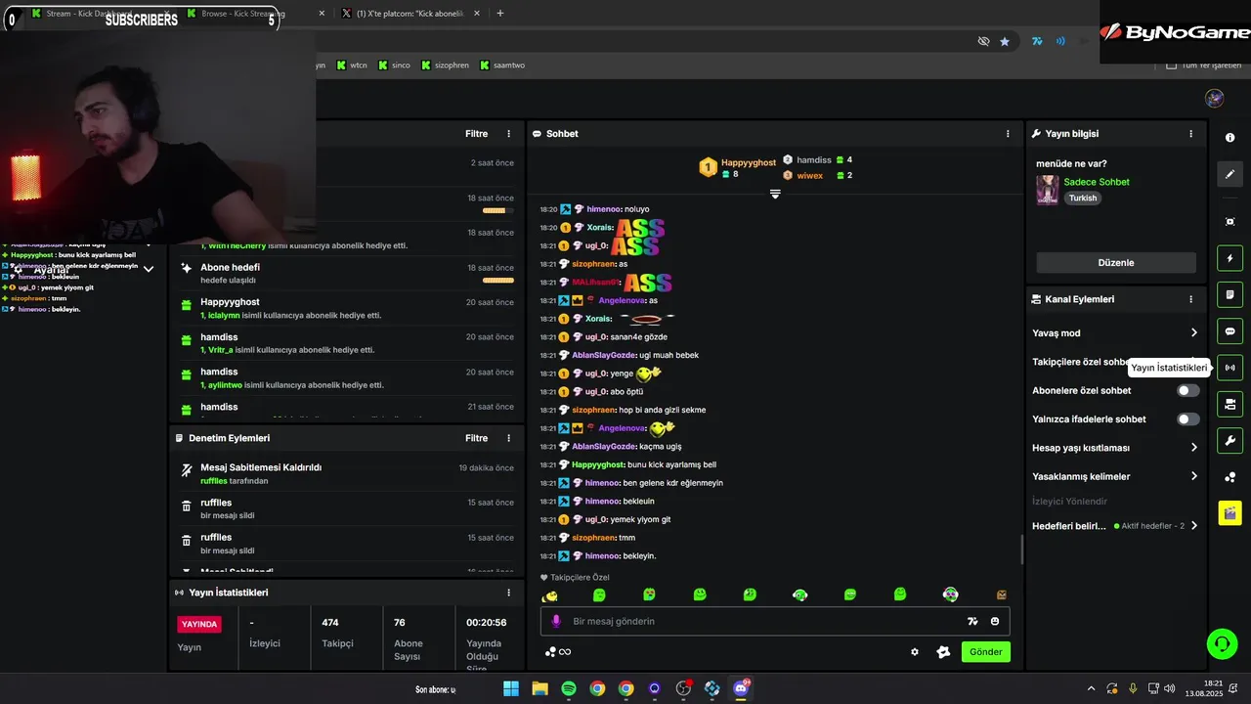Toggle the chat bubble sidebar panel icon

pos(1230,331)
